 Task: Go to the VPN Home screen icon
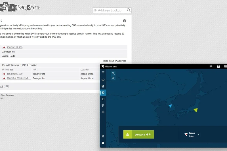coord(103,80)
